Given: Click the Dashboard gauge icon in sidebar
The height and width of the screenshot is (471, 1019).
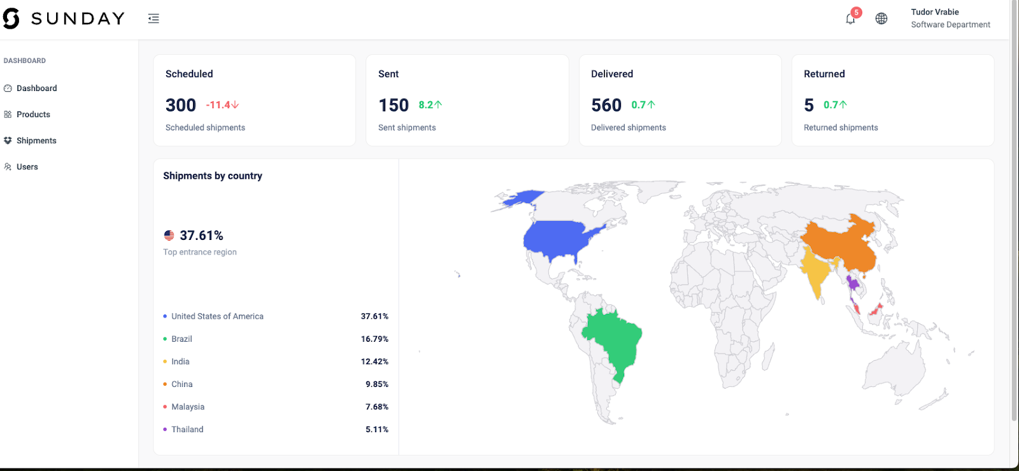Looking at the screenshot, I should click(8, 88).
